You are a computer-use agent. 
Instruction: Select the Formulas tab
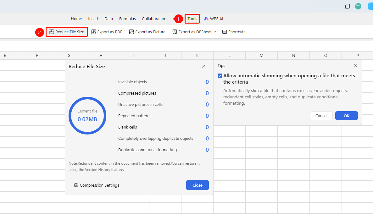point(127,19)
